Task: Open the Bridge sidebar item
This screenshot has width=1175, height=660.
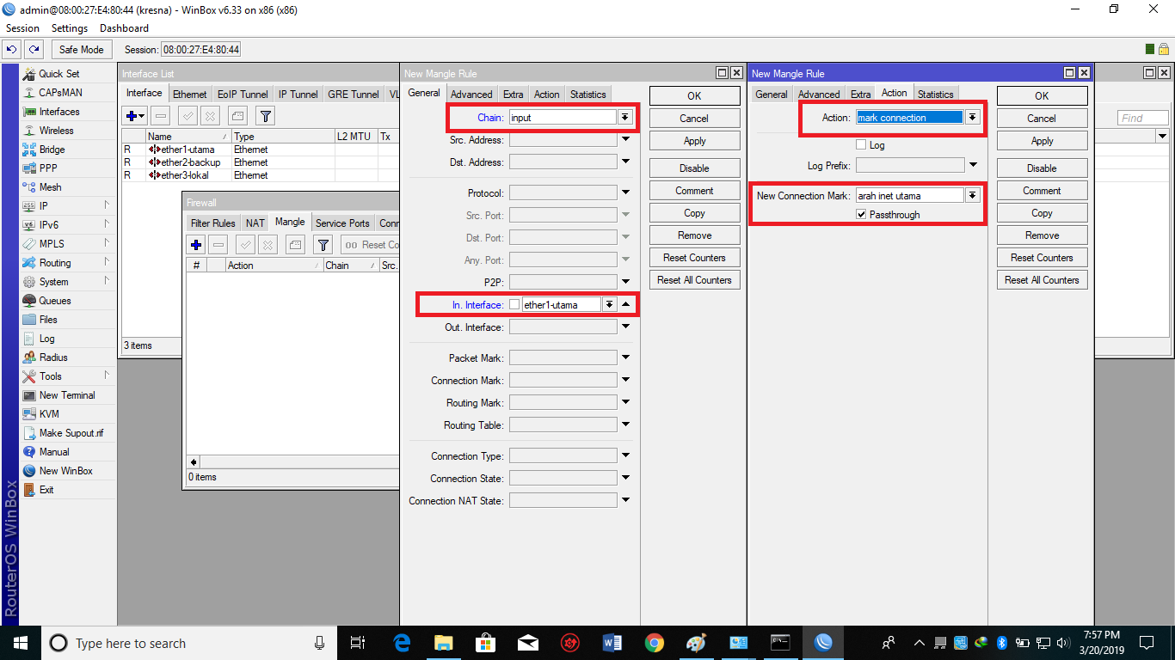Action: 52,150
